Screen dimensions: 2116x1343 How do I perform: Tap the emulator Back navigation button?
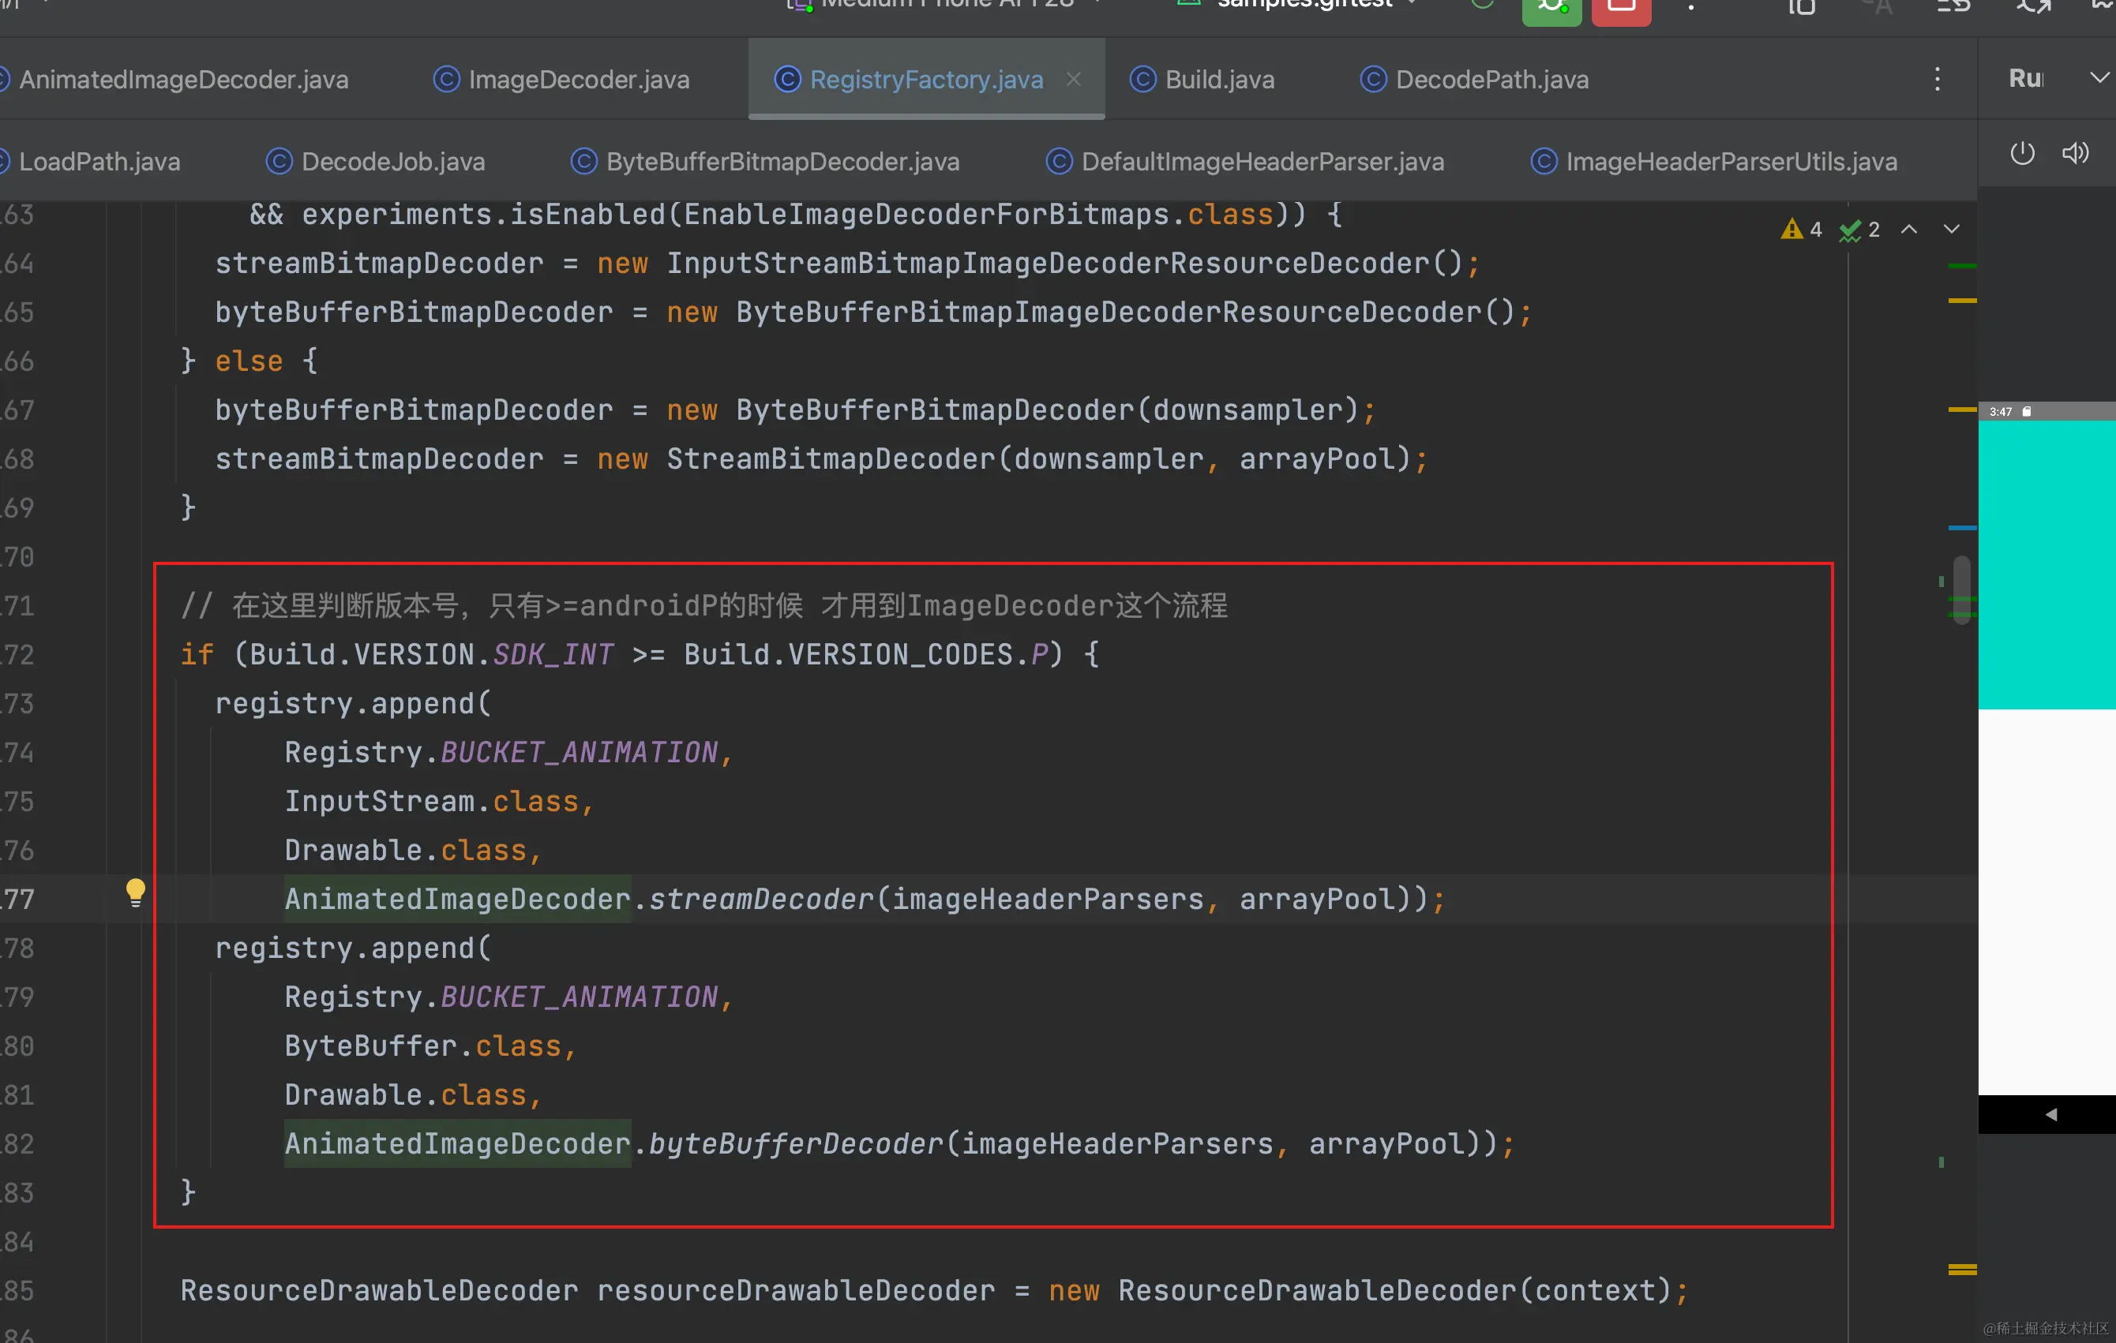[x=2051, y=1115]
